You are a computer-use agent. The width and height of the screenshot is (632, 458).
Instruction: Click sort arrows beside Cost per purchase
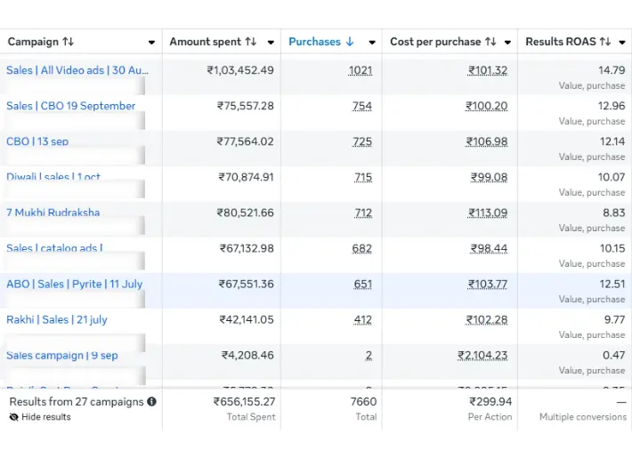(x=490, y=42)
